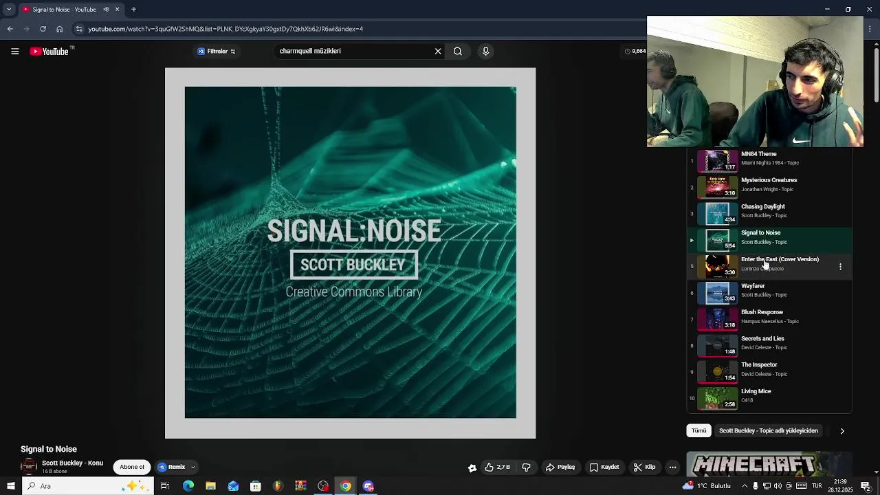This screenshot has width=880, height=495.
Task: Mute the tab using the speaker icon
Action: (106, 10)
